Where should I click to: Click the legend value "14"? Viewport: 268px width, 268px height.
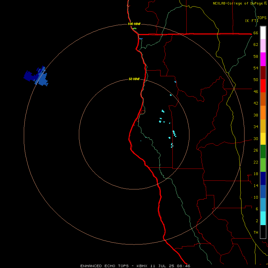(256, 186)
